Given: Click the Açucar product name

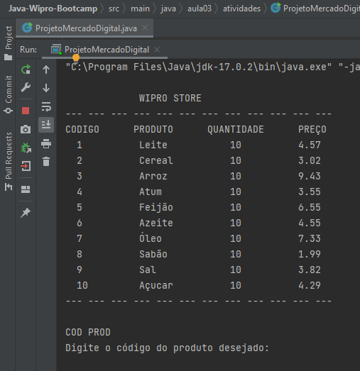Looking at the screenshot, I should click(156, 286).
